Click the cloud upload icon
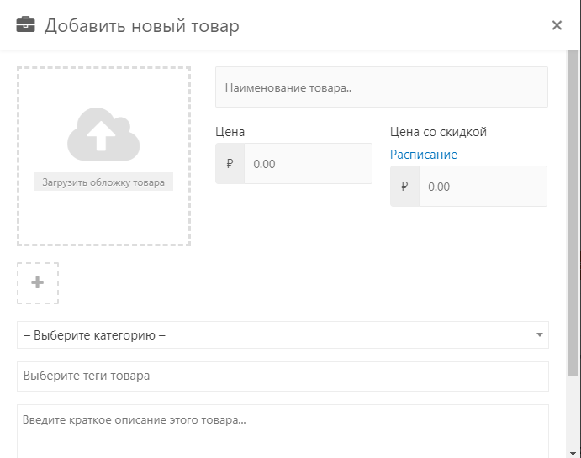 pos(103,134)
